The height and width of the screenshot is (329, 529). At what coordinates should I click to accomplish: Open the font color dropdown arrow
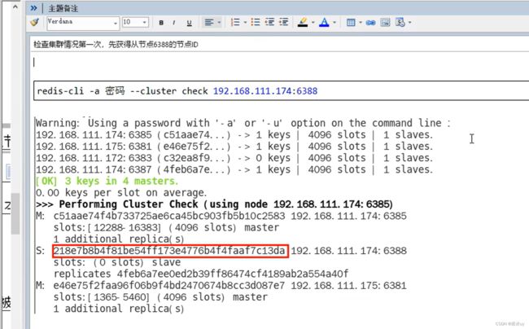tap(334, 23)
